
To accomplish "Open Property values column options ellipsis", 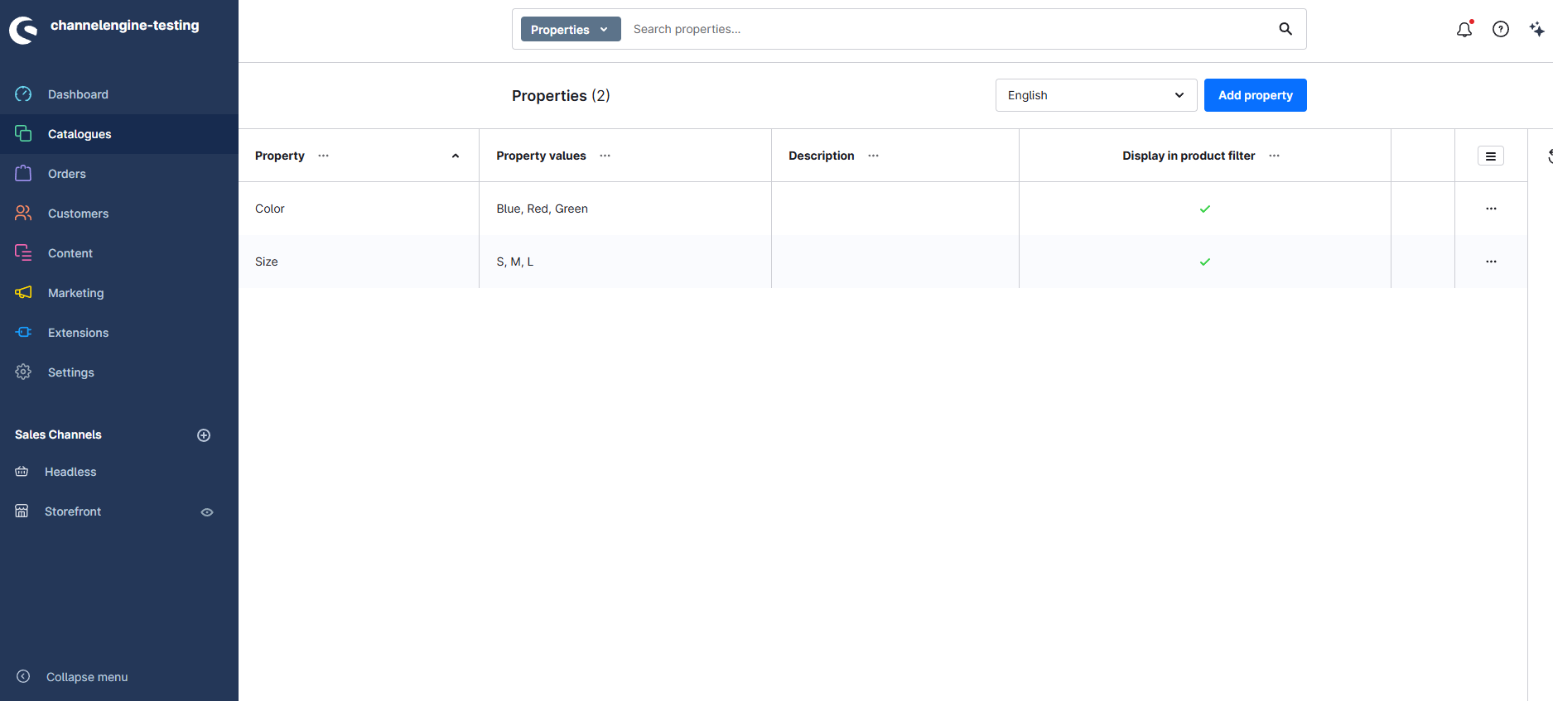I will coord(605,156).
